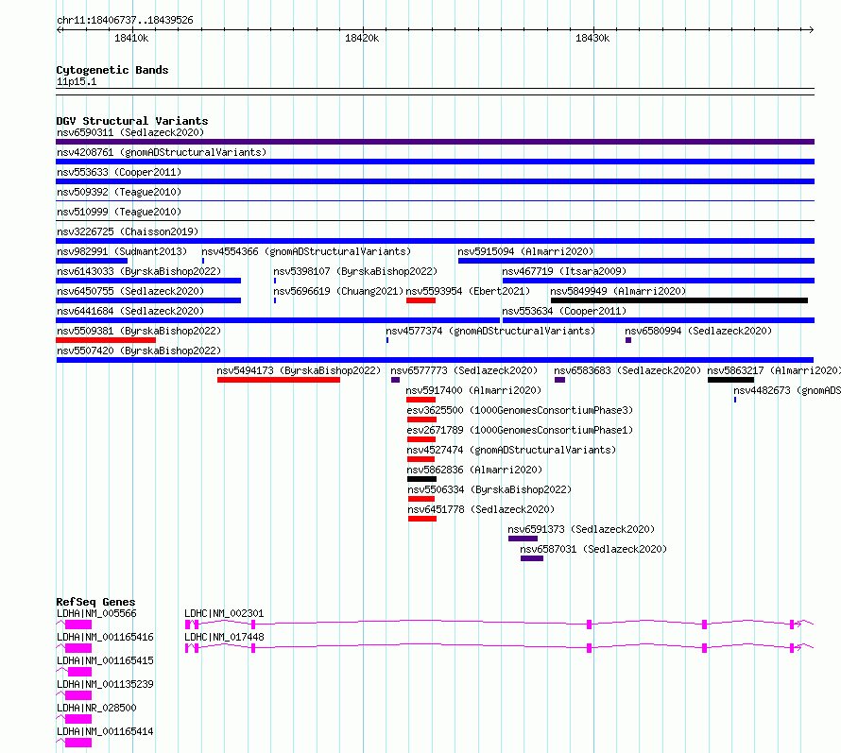Click the 18410k ruler position
The image size is (841, 753).
click(x=131, y=38)
